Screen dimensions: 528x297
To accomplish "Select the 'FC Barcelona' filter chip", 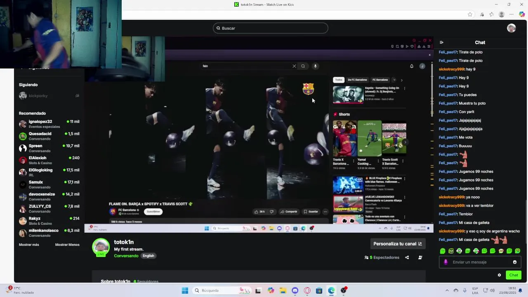I will click(x=380, y=80).
